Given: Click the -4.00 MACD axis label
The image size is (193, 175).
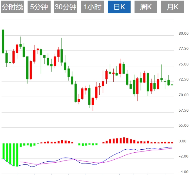Looking at the screenshot, I should point(183,172).
